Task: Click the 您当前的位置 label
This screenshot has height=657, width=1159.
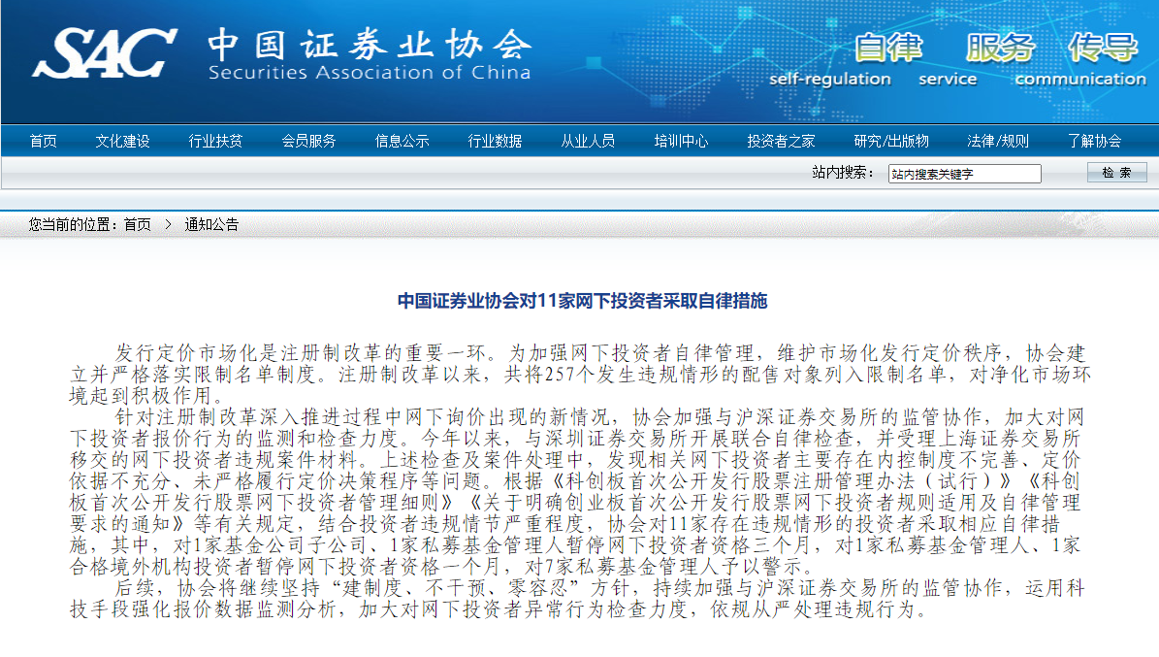Action: click(73, 224)
